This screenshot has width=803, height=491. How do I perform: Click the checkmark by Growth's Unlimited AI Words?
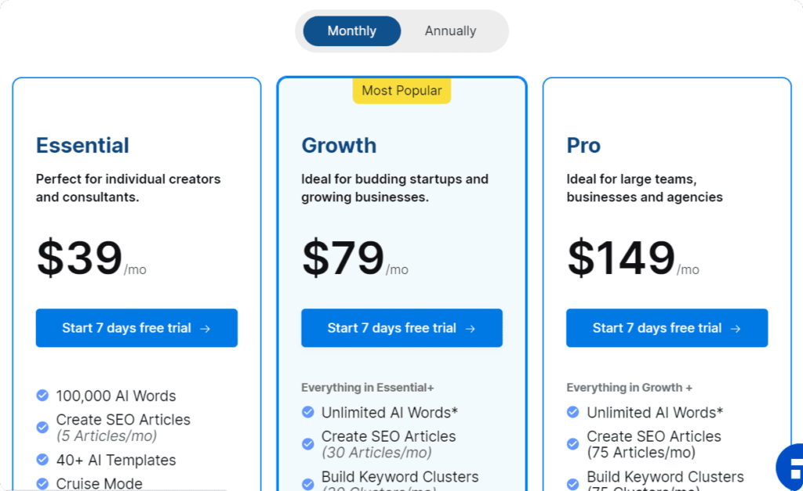tap(307, 412)
